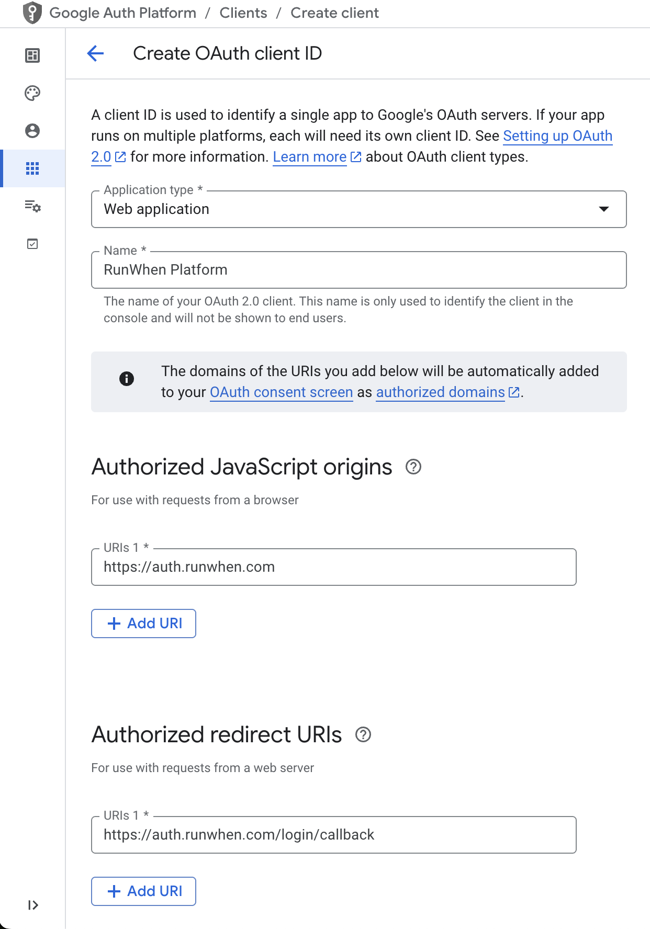Add URI under Authorized redirect URIs
This screenshot has width=650, height=929.
143,891
